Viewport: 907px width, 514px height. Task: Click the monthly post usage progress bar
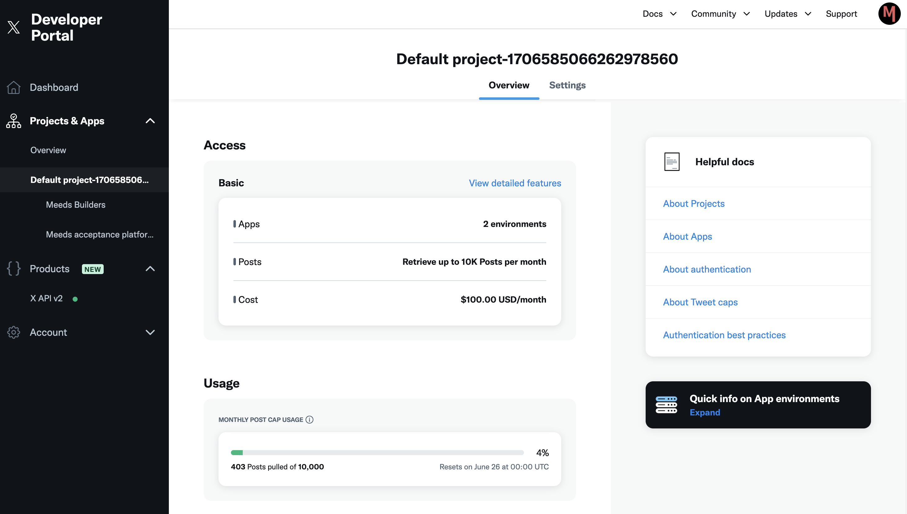377,453
